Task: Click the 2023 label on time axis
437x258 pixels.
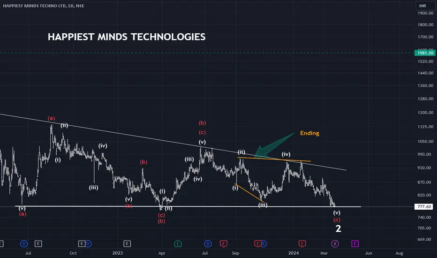Action: (117, 253)
